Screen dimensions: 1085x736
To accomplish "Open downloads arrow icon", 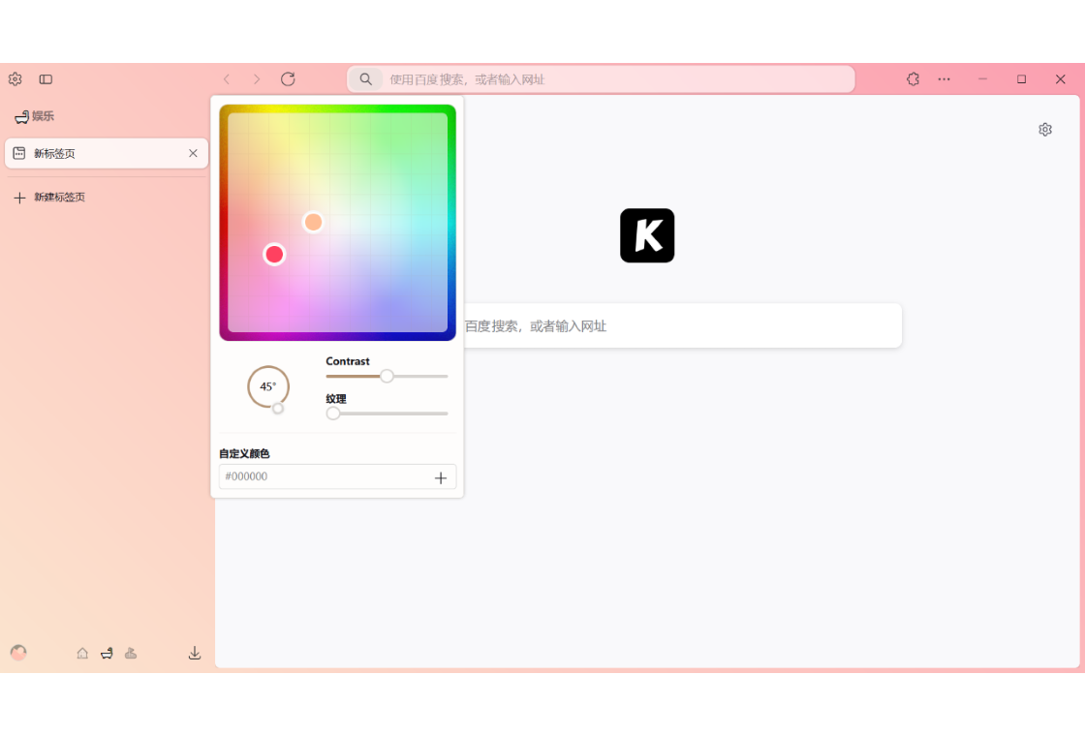I will coord(195,653).
